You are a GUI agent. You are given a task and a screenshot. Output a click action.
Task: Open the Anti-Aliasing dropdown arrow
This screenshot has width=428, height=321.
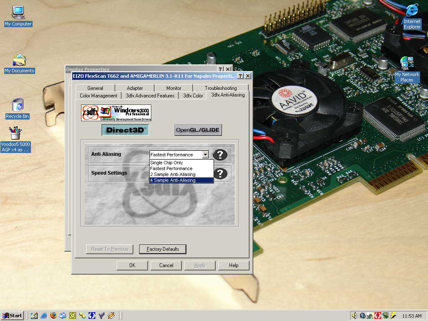205,155
